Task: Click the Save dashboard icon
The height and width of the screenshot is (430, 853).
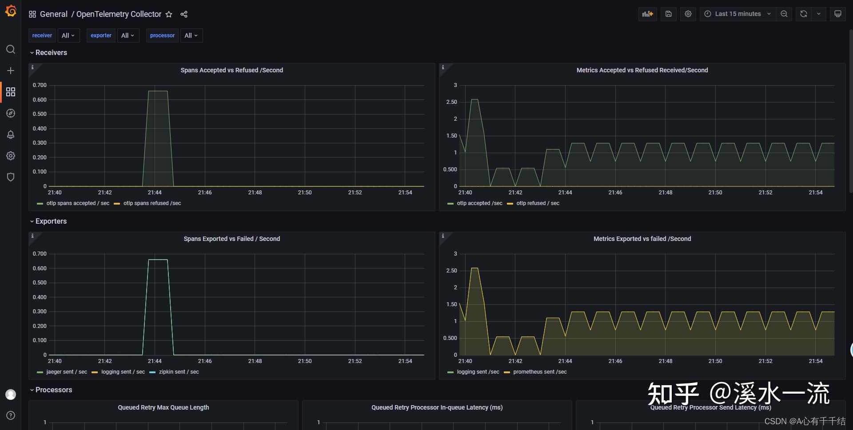Action: pos(668,14)
